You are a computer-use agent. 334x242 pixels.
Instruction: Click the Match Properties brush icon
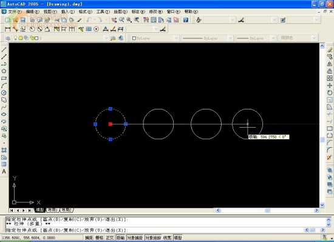point(79,20)
